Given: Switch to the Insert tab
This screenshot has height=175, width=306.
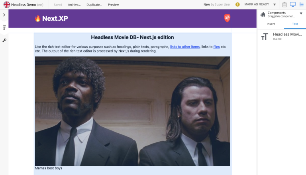Looking at the screenshot, I should [x=271, y=24].
